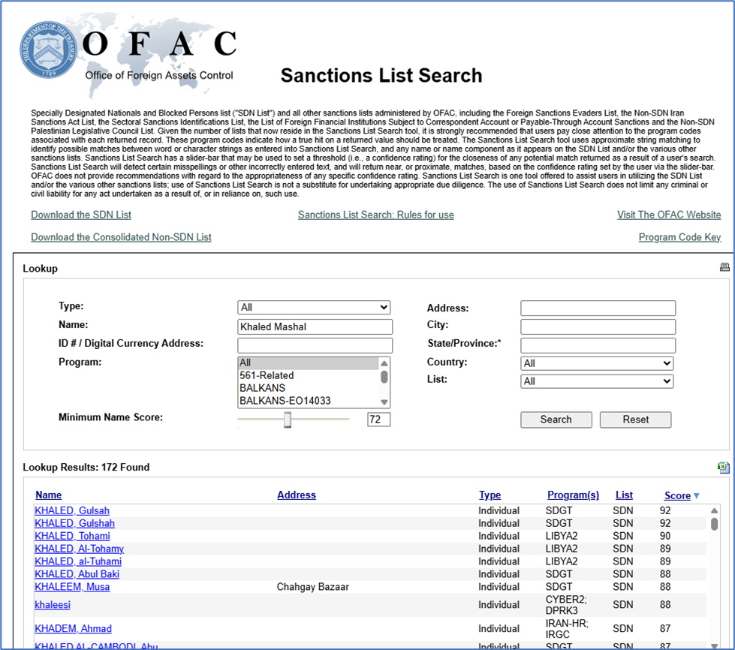
Task: Sort results by Address column header
Action: coord(297,495)
